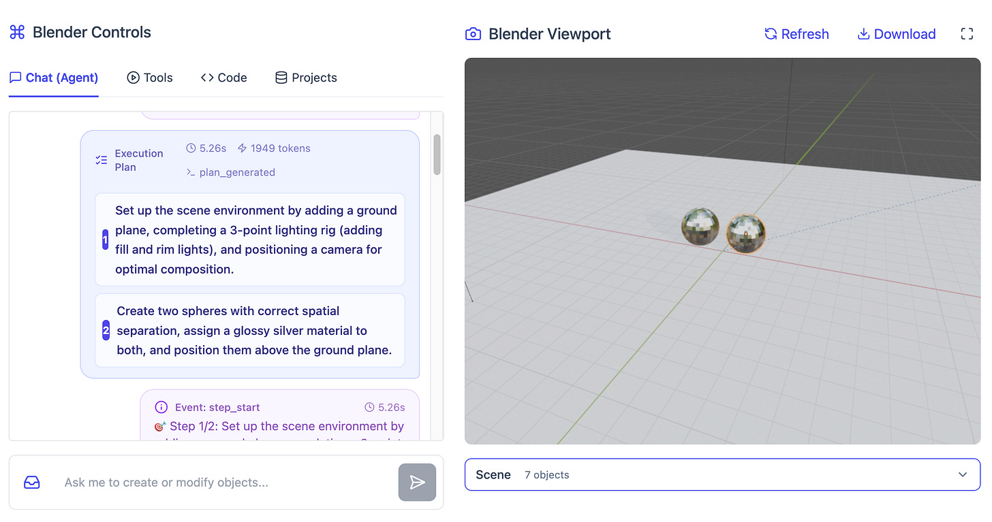The height and width of the screenshot is (522, 992).
Task: Focus the 'Ask me to create or modify objects' field
Action: pos(225,483)
